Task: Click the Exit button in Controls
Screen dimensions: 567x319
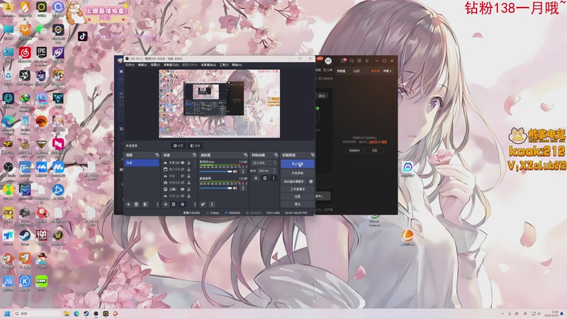Action: coord(297,204)
